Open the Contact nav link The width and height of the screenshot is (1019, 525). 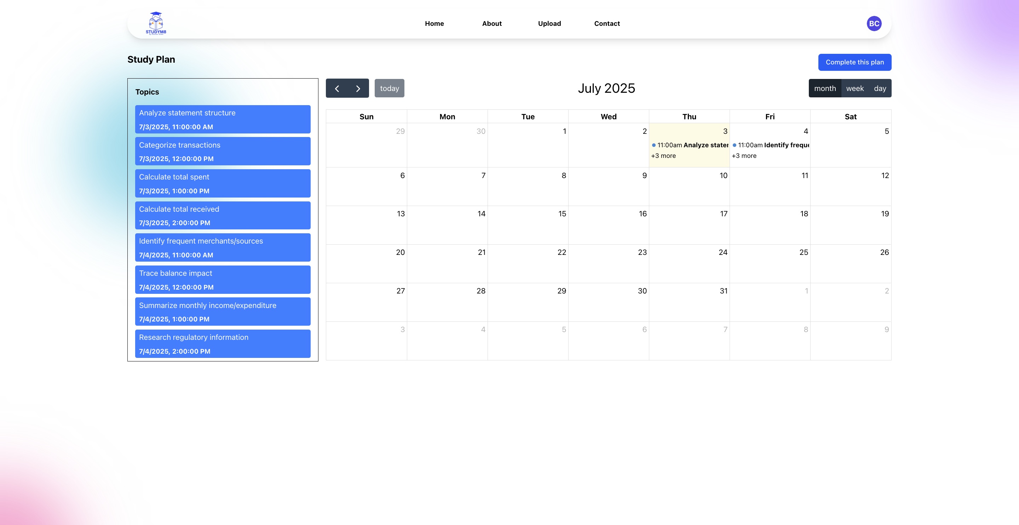tap(607, 23)
